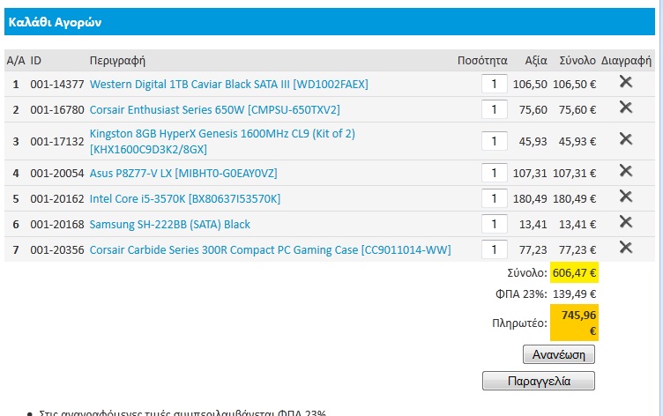663x416 pixels.
Task: Click the highlighted subtotal 606,47 €
Action: [x=574, y=272]
